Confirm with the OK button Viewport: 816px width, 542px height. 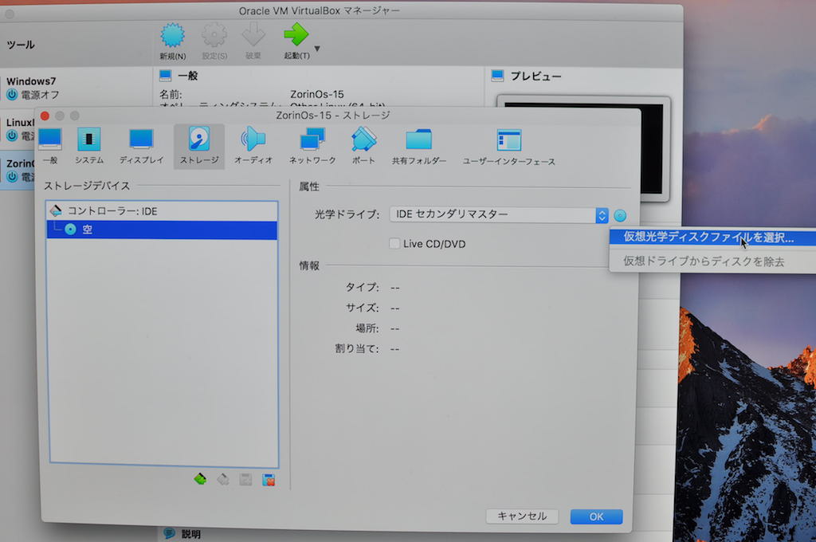pyautogui.click(x=596, y=516)
